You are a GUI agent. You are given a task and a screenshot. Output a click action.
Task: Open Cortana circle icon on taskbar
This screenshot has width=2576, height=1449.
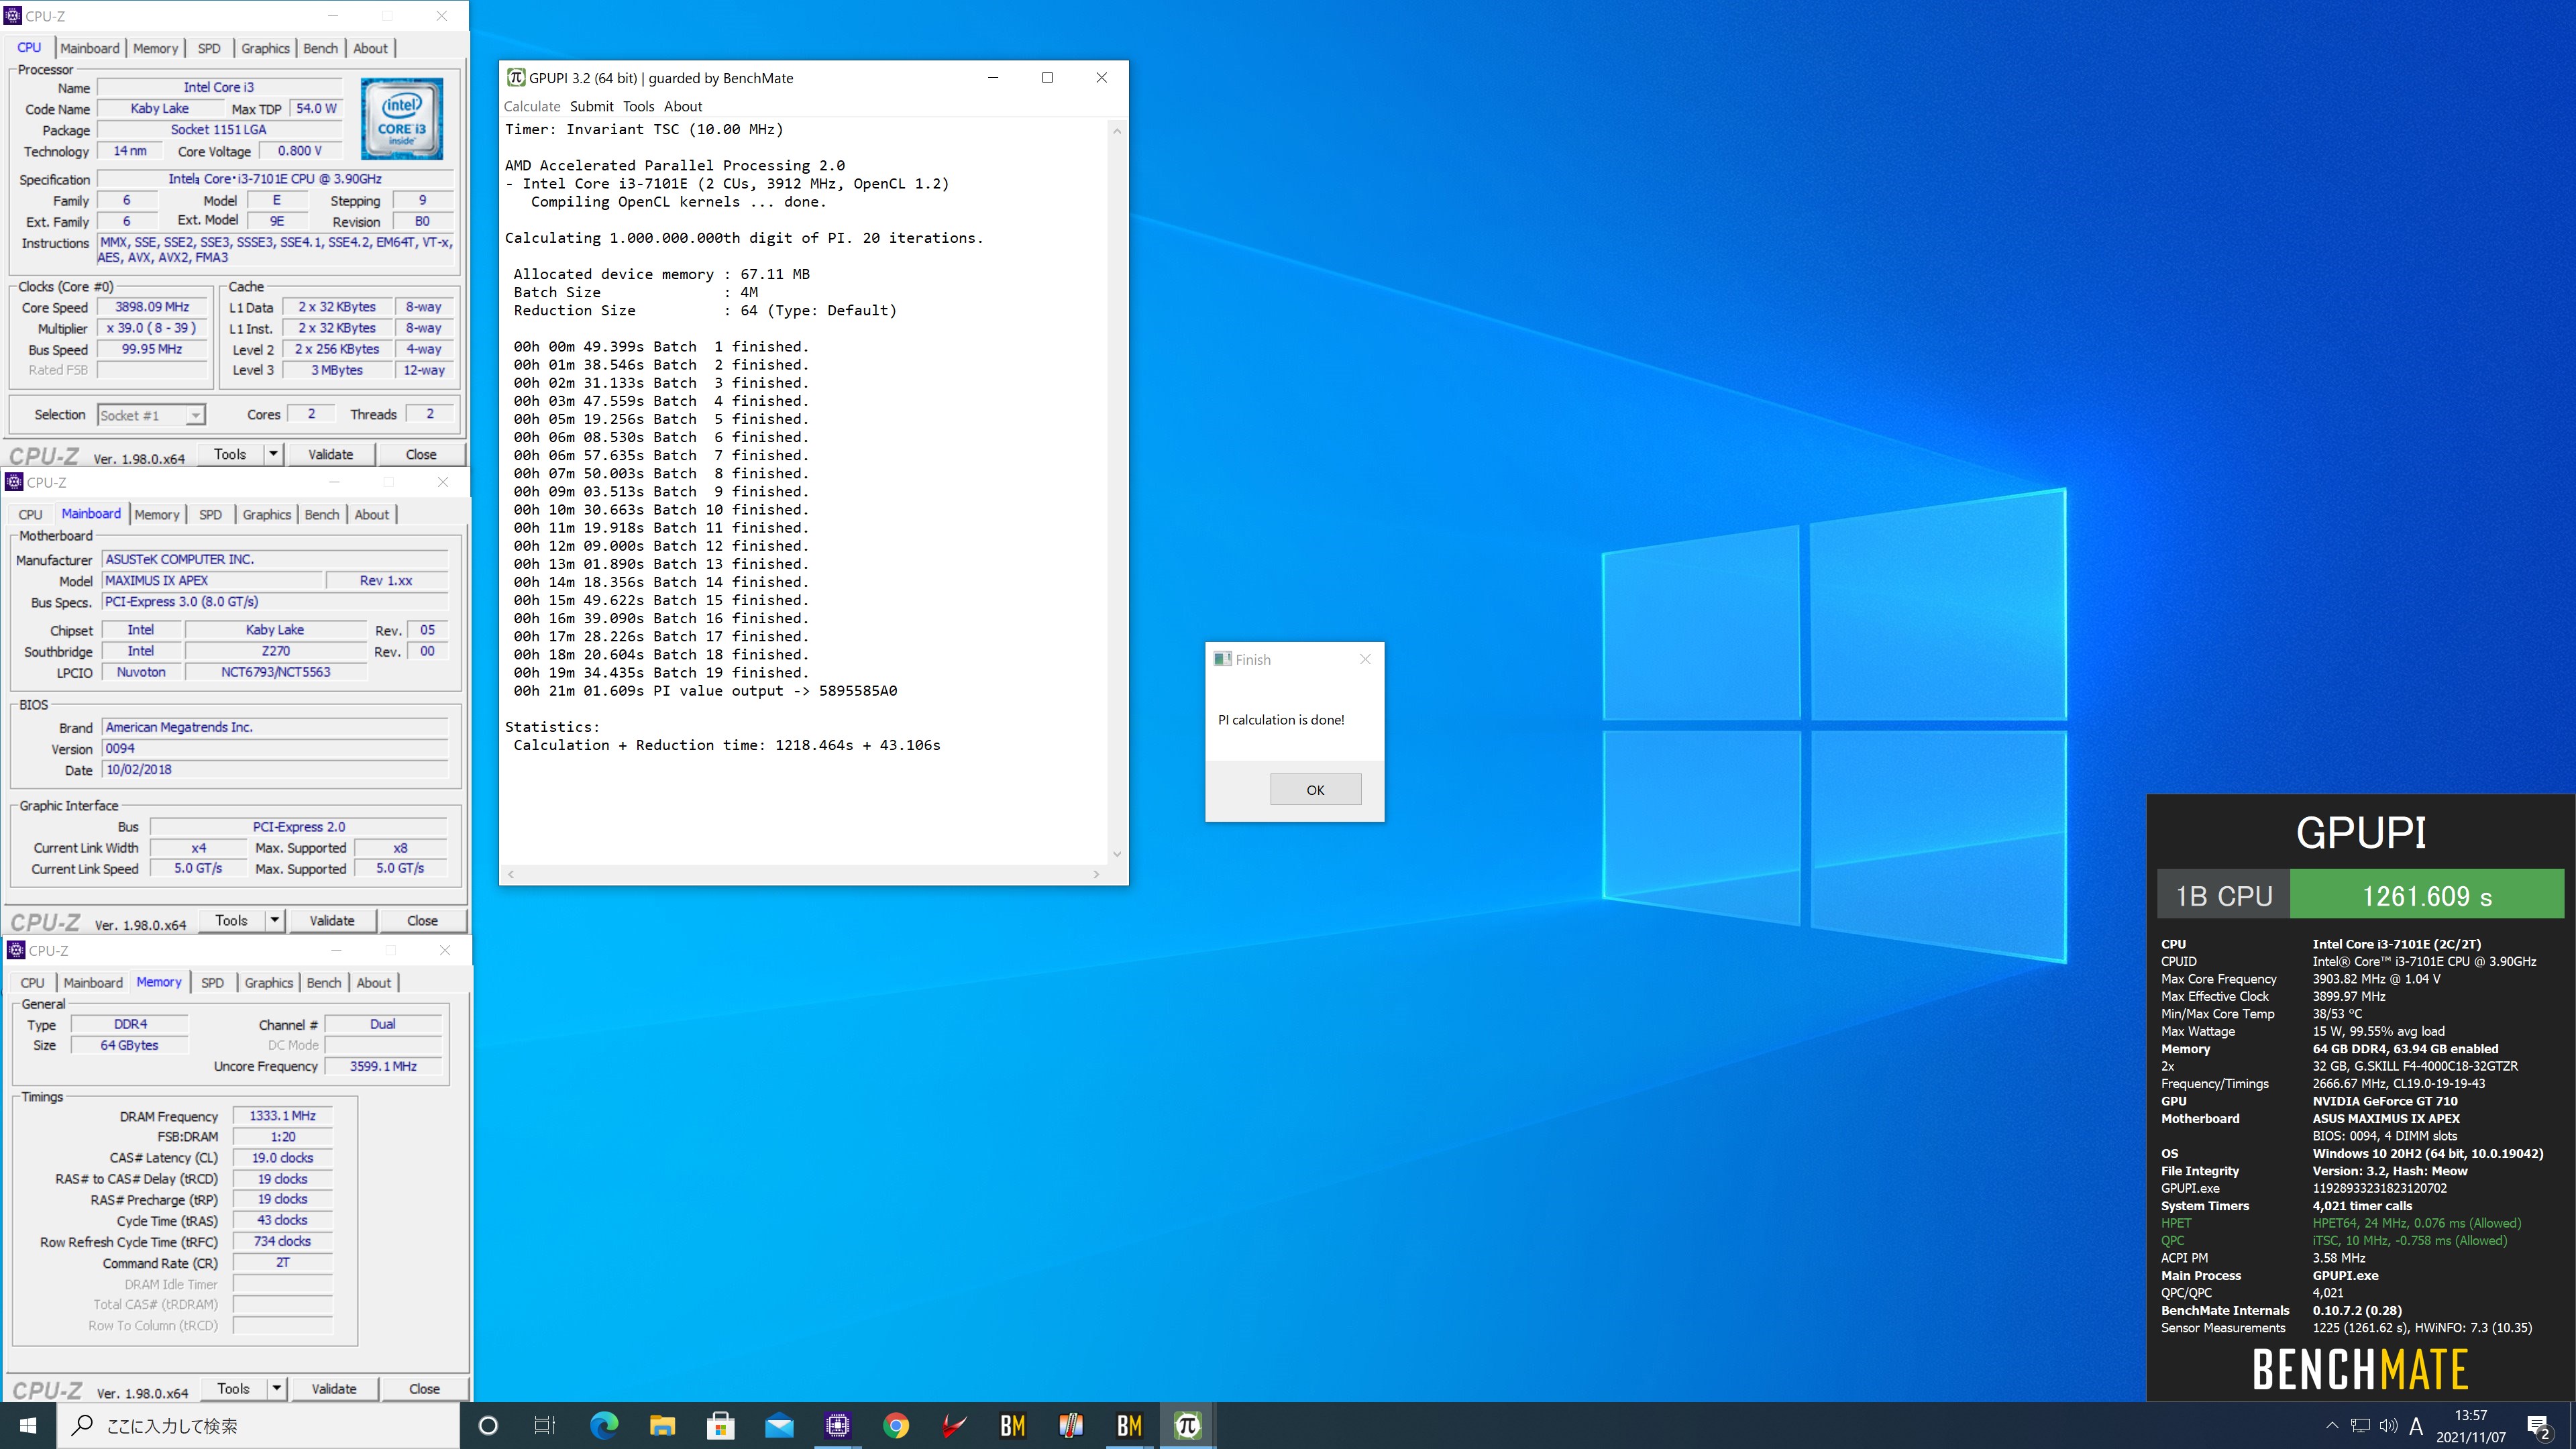(488, 1425)
